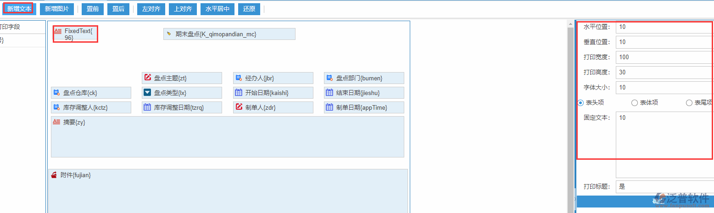This screenshot has height=213, width=714.
Task: Select the 盘点部门{bumen} label
Action: coord(359,78)
